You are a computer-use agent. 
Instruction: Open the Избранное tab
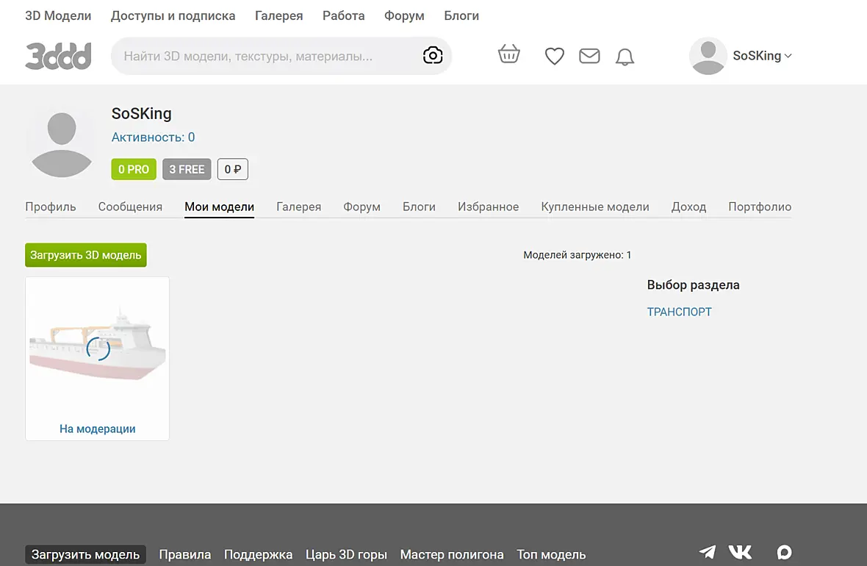click(489, 207)
